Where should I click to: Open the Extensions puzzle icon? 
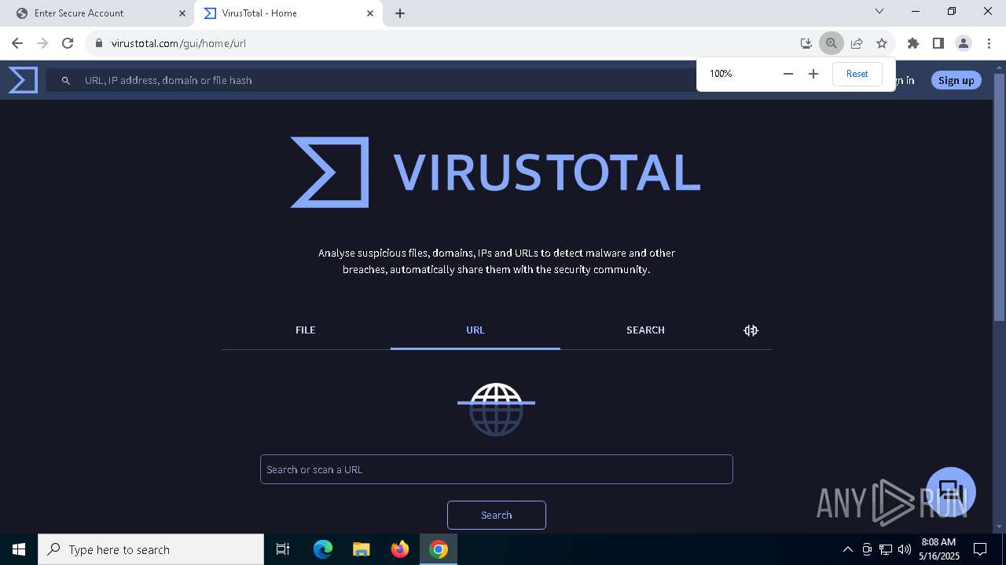[913, 43]
